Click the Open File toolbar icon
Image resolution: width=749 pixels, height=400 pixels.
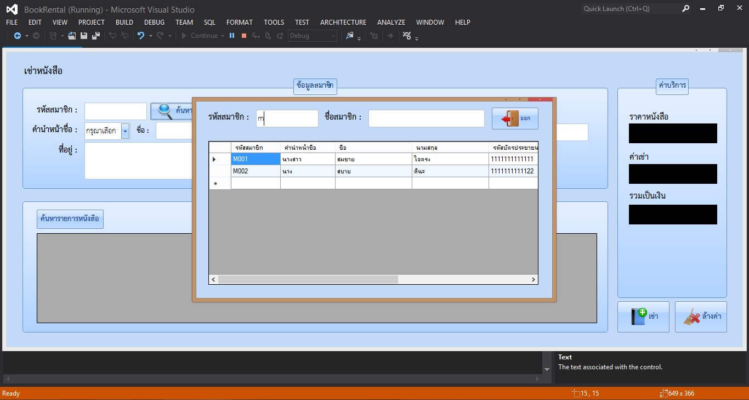[72, 36]
